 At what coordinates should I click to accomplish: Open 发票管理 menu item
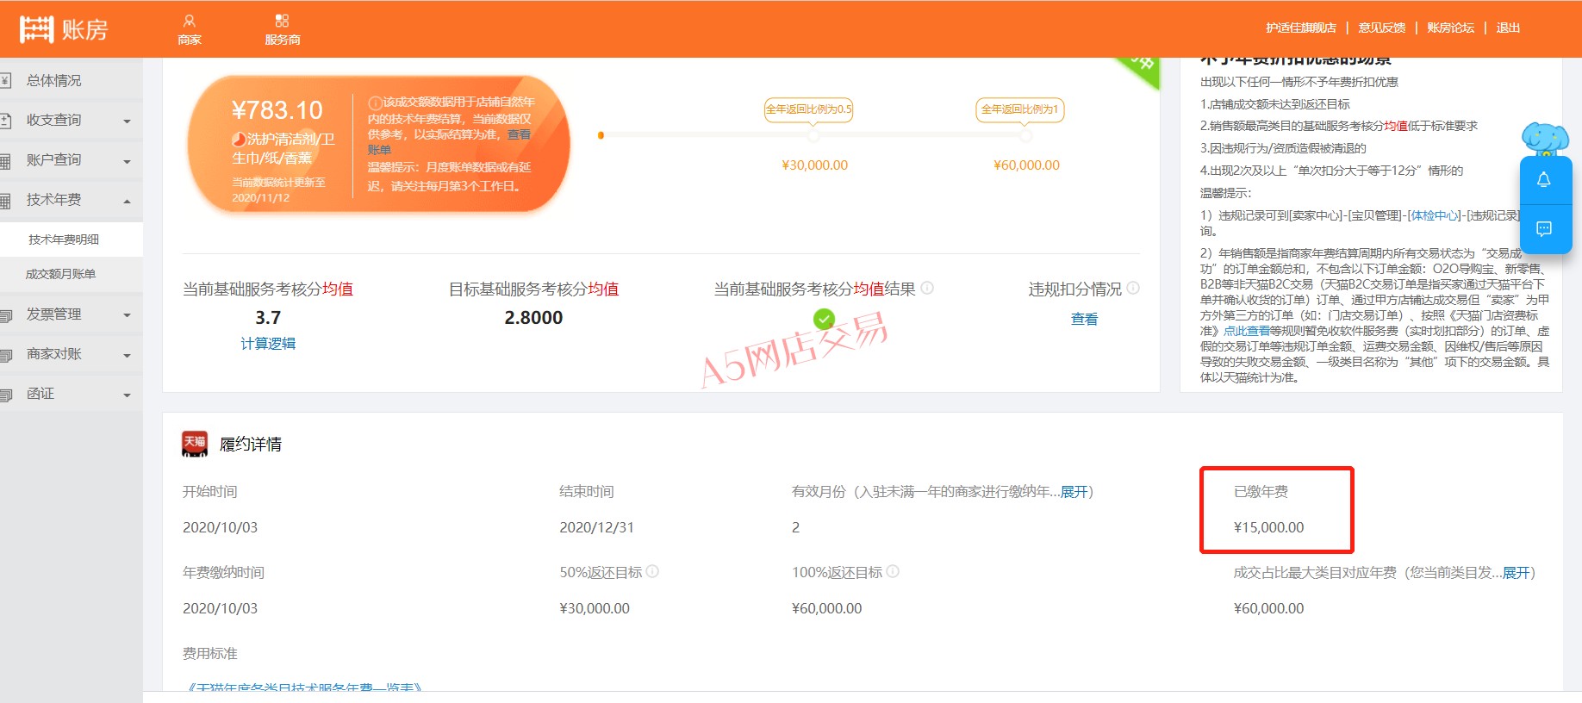(x=53, y=314)
